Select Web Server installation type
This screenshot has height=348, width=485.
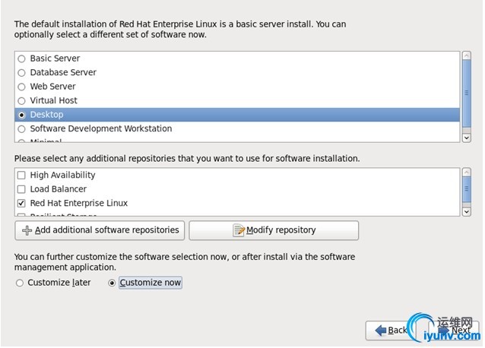coord(22,87)
